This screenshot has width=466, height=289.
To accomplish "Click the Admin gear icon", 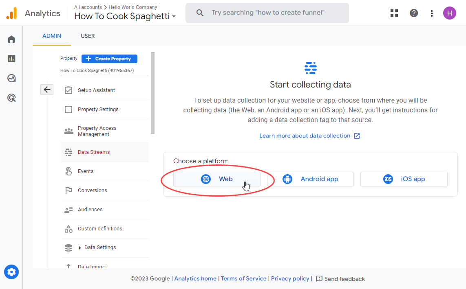I will (11, 271).
